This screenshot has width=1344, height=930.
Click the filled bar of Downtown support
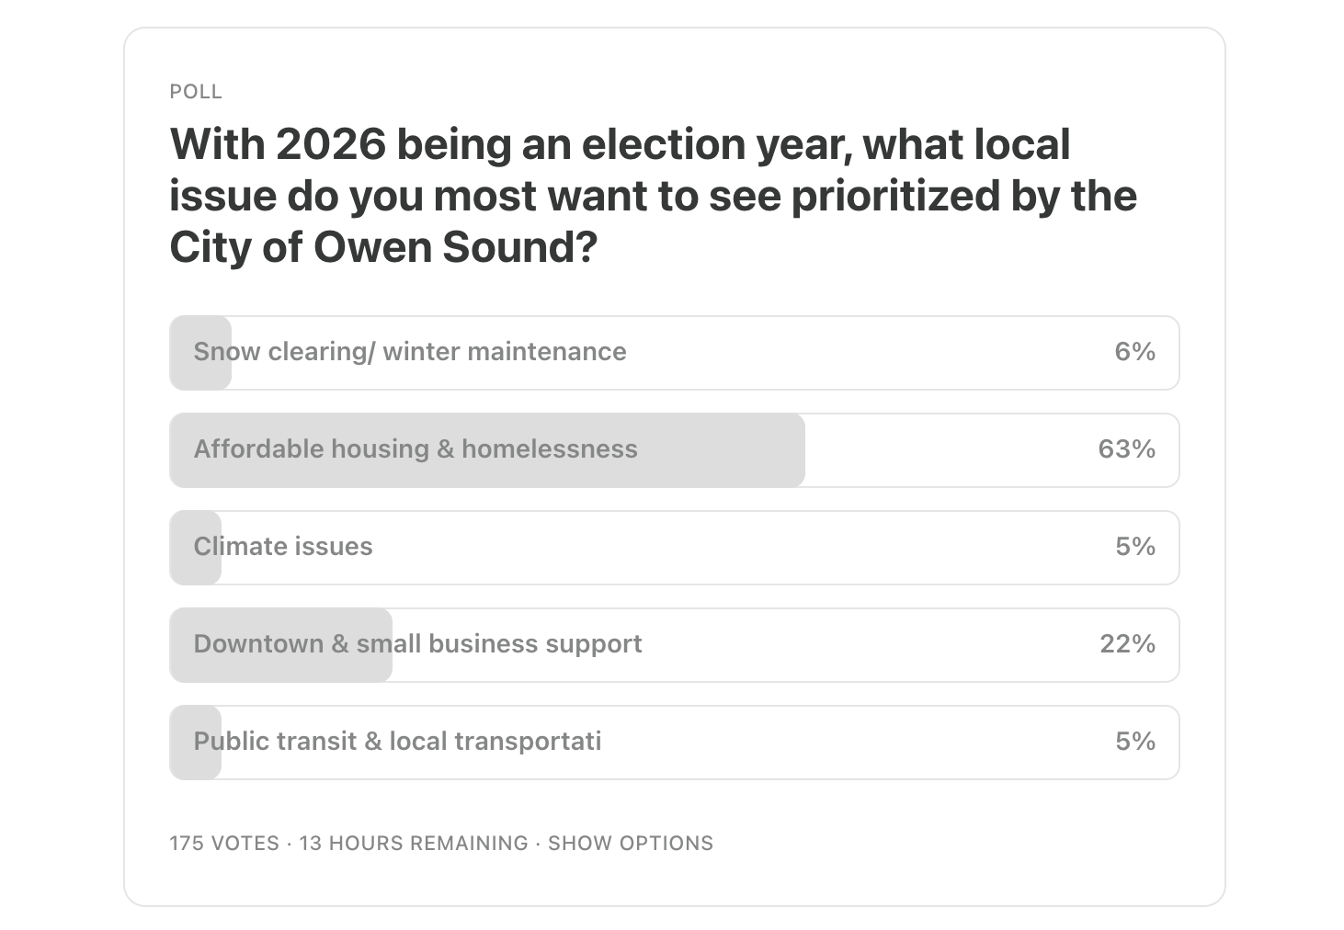(x=281, y=645)
